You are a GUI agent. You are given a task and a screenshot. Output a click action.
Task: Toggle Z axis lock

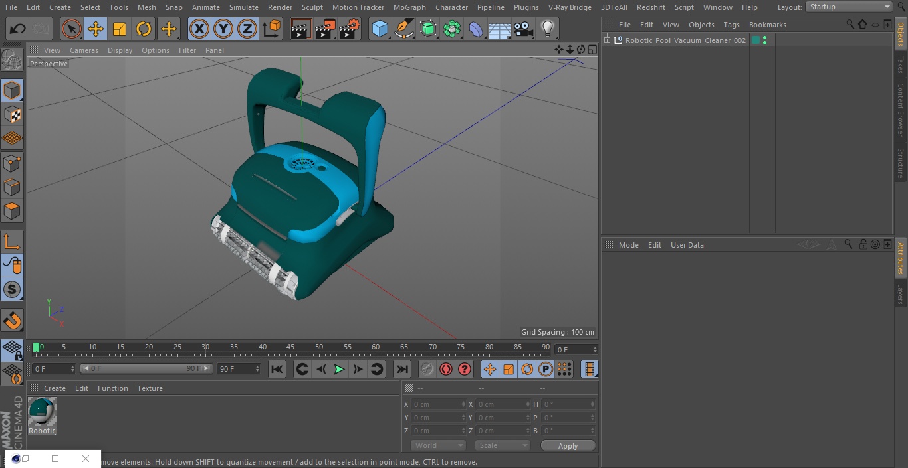pyautogui.click(x=247, y=29)
